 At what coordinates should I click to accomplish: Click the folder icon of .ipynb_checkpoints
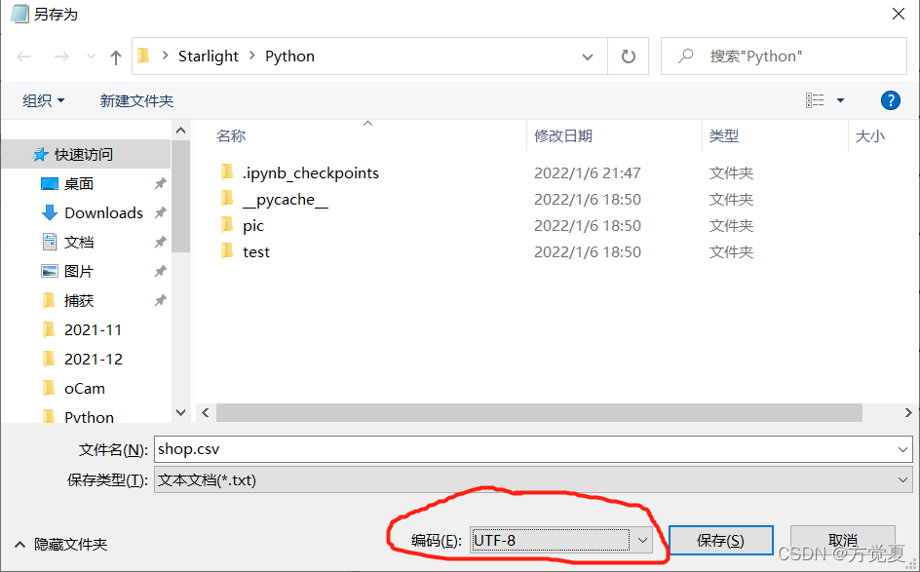pyautogui.click(x=227, y=172)
